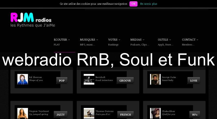
Task: Click the 'Good intentions' song title
Action: (104, 80)
